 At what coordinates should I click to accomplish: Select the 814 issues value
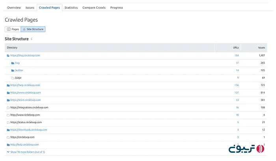point(263,92)
